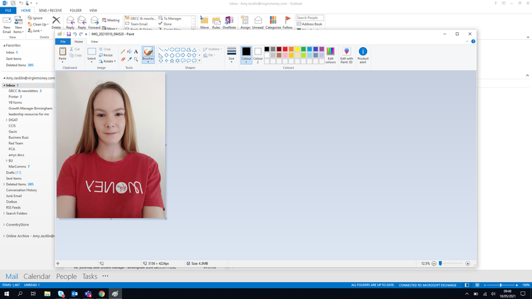Pick the red colour swatch in Paint
532x299 pixels.
[x=285, y=49]
